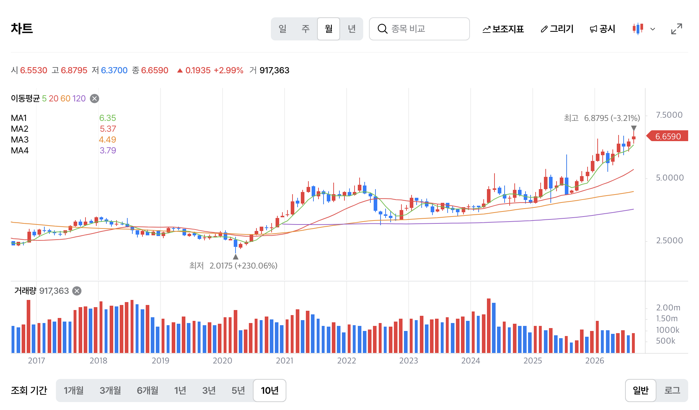The height and width of the screenshot is (410, 699).
Task: Click the 6.6590 current price tag
Action: pos(667,136)
